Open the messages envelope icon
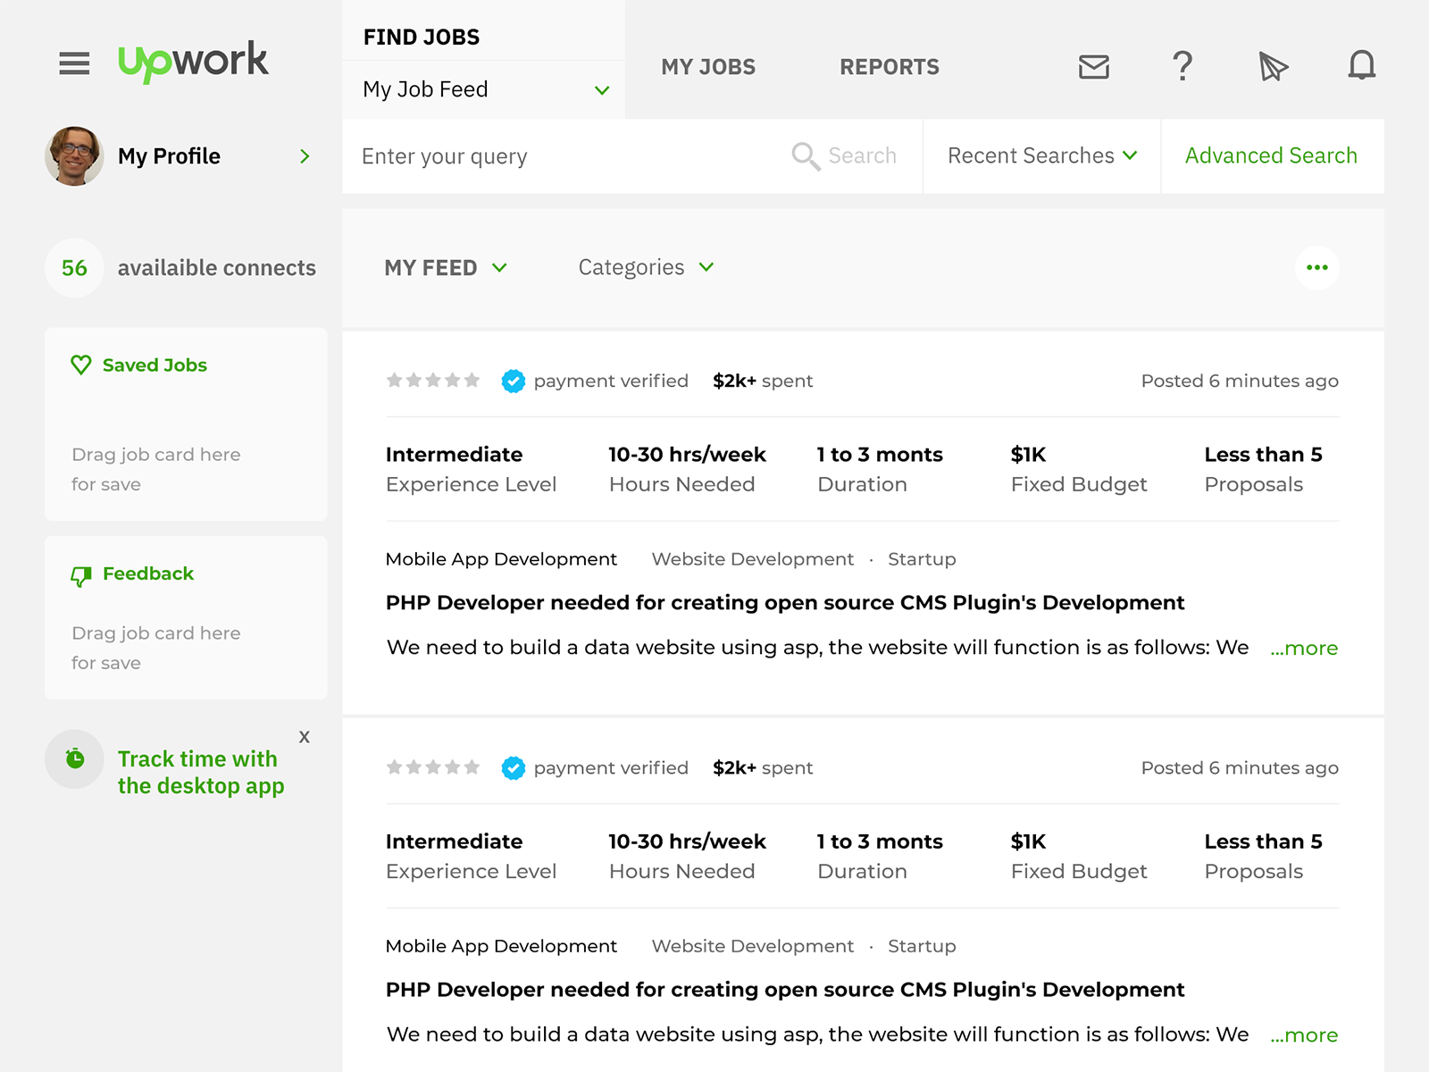Viewport: 1429px width, 1072px height. click(x=1093, y=66)
